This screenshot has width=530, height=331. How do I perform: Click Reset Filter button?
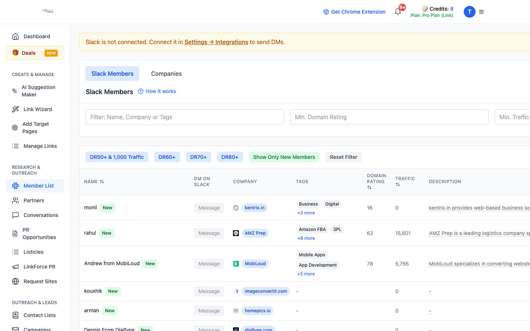tap(343, 157)
